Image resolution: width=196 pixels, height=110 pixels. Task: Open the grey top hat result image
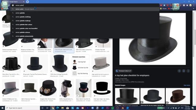[x=101, y=64]
